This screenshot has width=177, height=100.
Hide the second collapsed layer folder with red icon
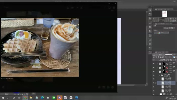pyautogui.click(x=153, y=68)
